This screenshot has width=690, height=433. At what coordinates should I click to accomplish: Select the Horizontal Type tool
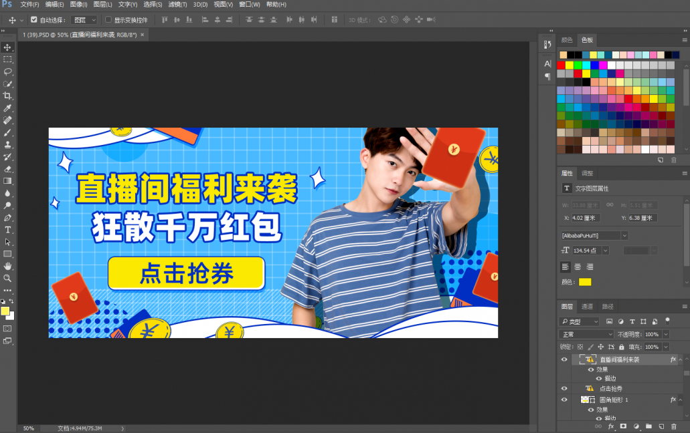tap(8, 229)
